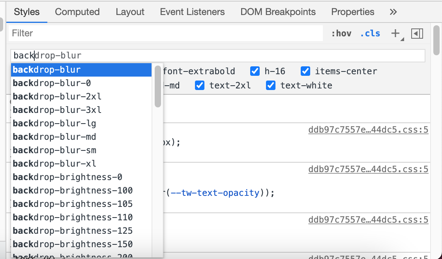
Task: Uncheck the items-center class checkbox
Action: pos(305,71)
